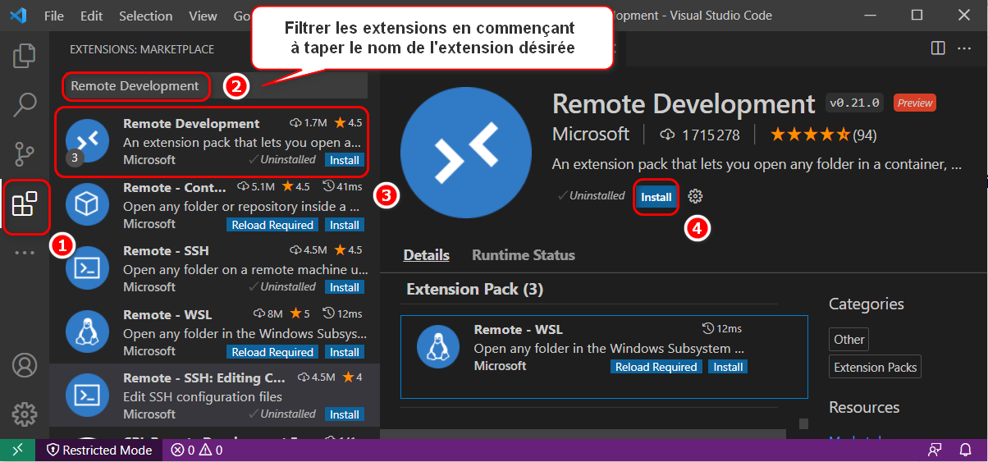Click Install on the Remote - SSH row

344,287
